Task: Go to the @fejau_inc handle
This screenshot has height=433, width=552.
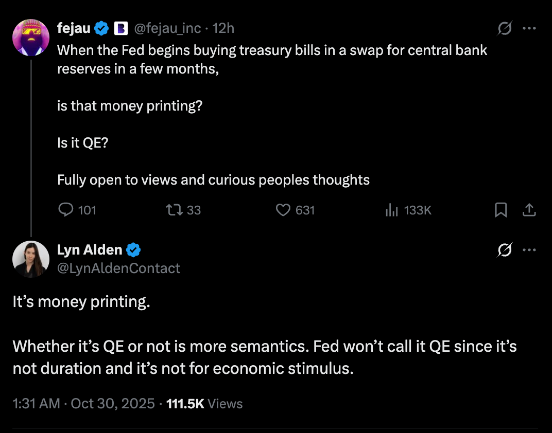Action: pos(167,28)
